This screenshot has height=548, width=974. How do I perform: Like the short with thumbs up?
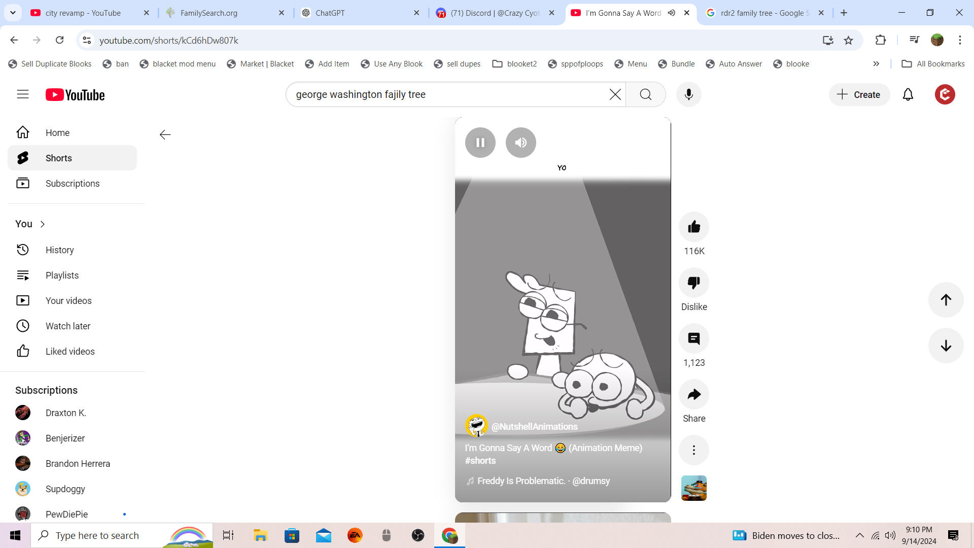(x=694, y=227)
